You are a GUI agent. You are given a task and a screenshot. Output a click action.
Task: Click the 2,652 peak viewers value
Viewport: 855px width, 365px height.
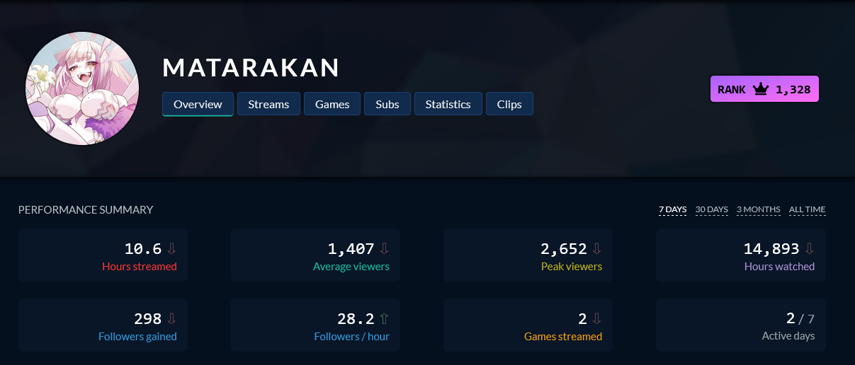(564, 248)
